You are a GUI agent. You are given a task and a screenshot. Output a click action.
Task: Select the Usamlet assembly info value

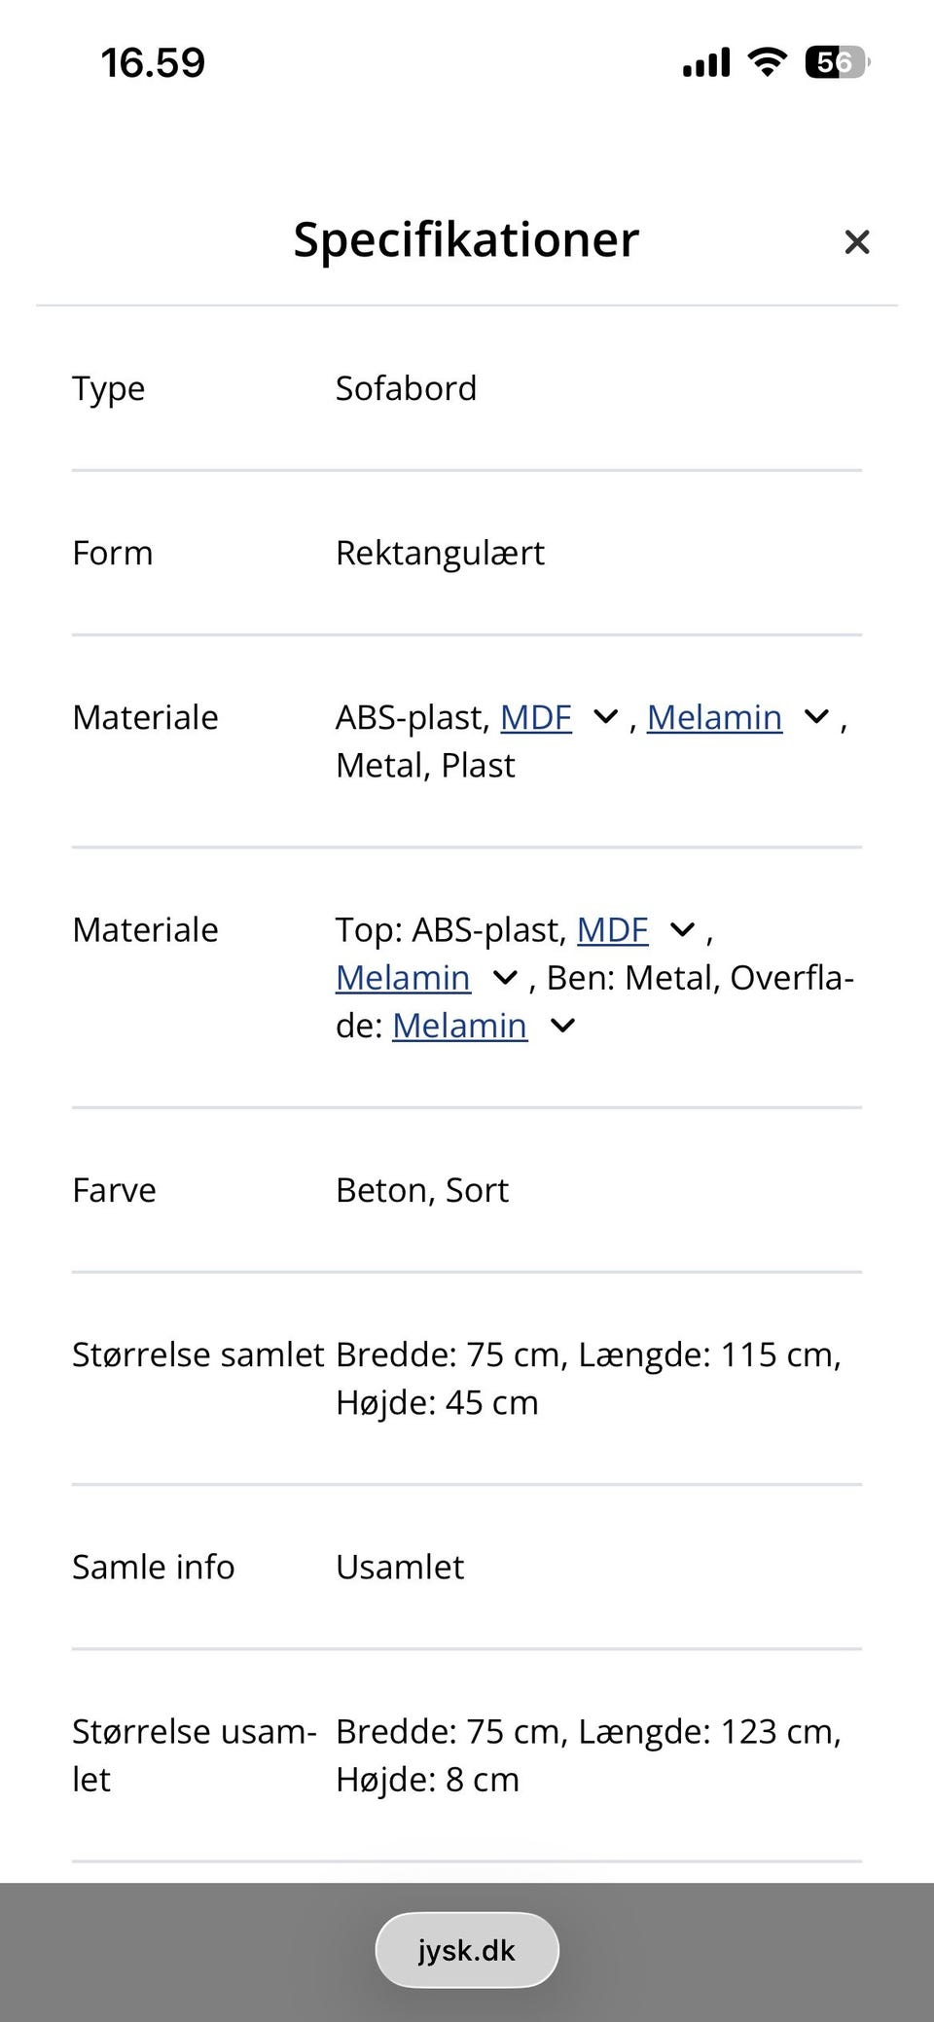point(399,1568)
